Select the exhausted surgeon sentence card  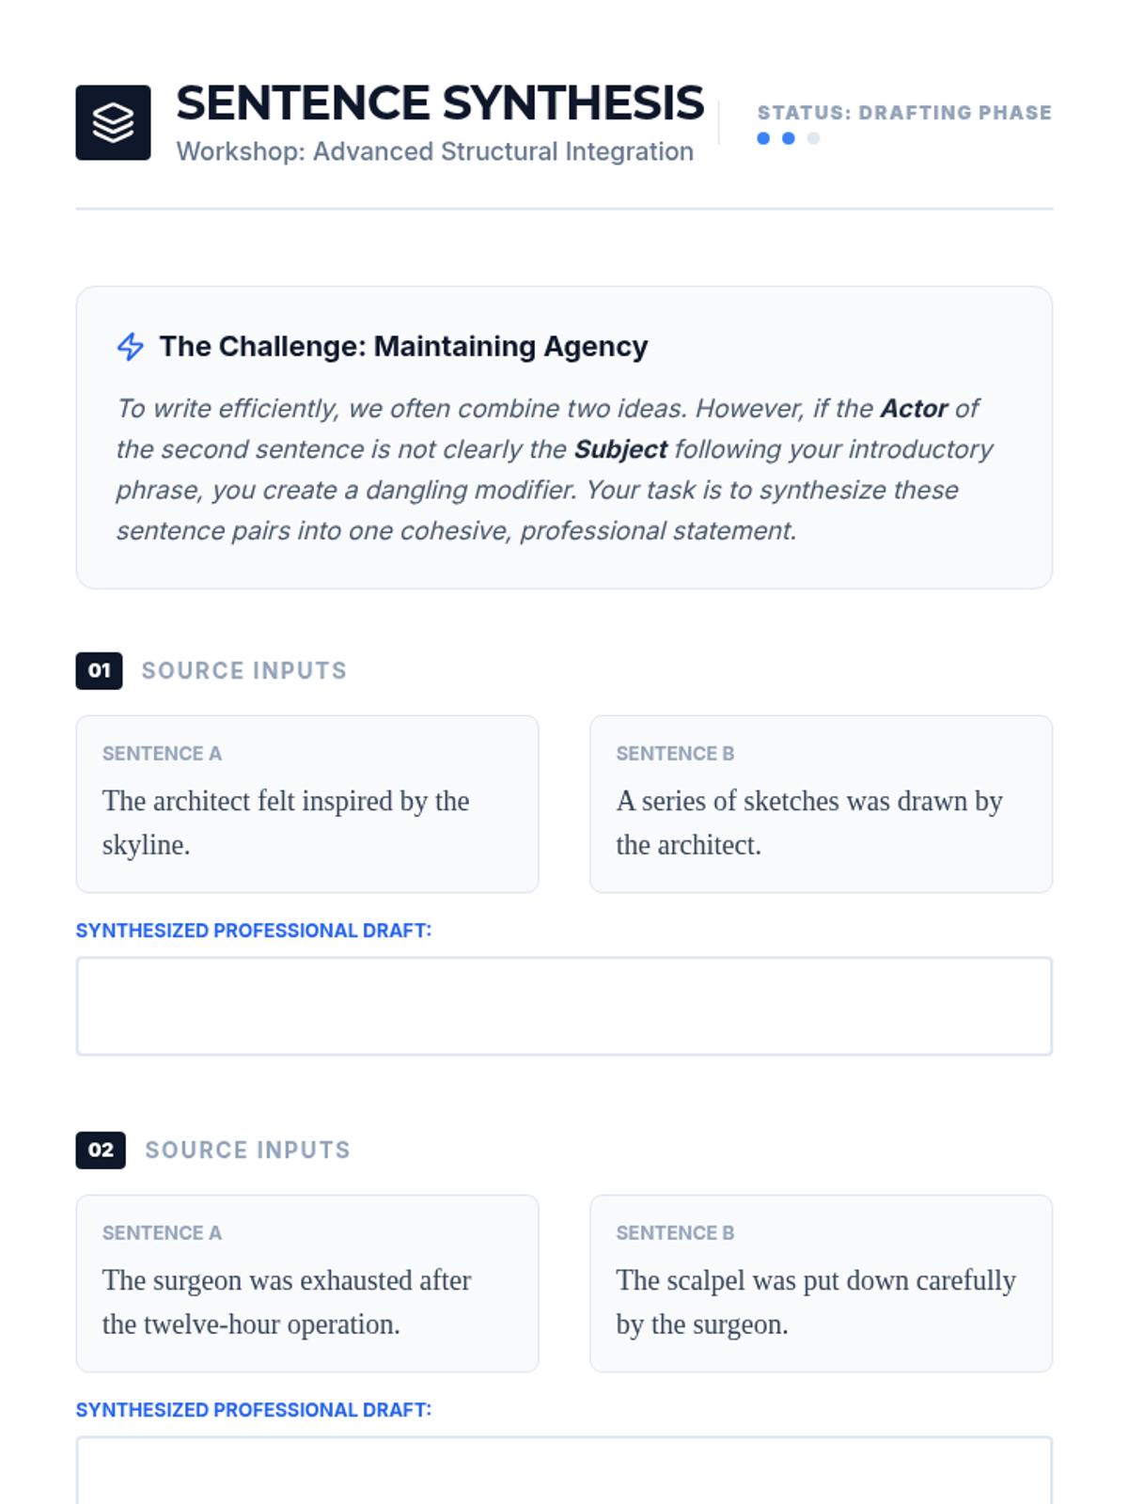coord(306,1283)
